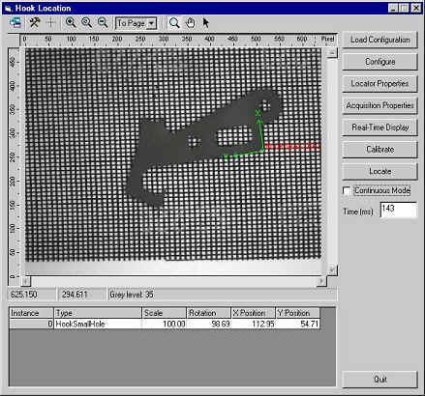Click the zoom in magnifier icon
The height and width of the screenshot is (396, 425).
click(x=71, y=22)
